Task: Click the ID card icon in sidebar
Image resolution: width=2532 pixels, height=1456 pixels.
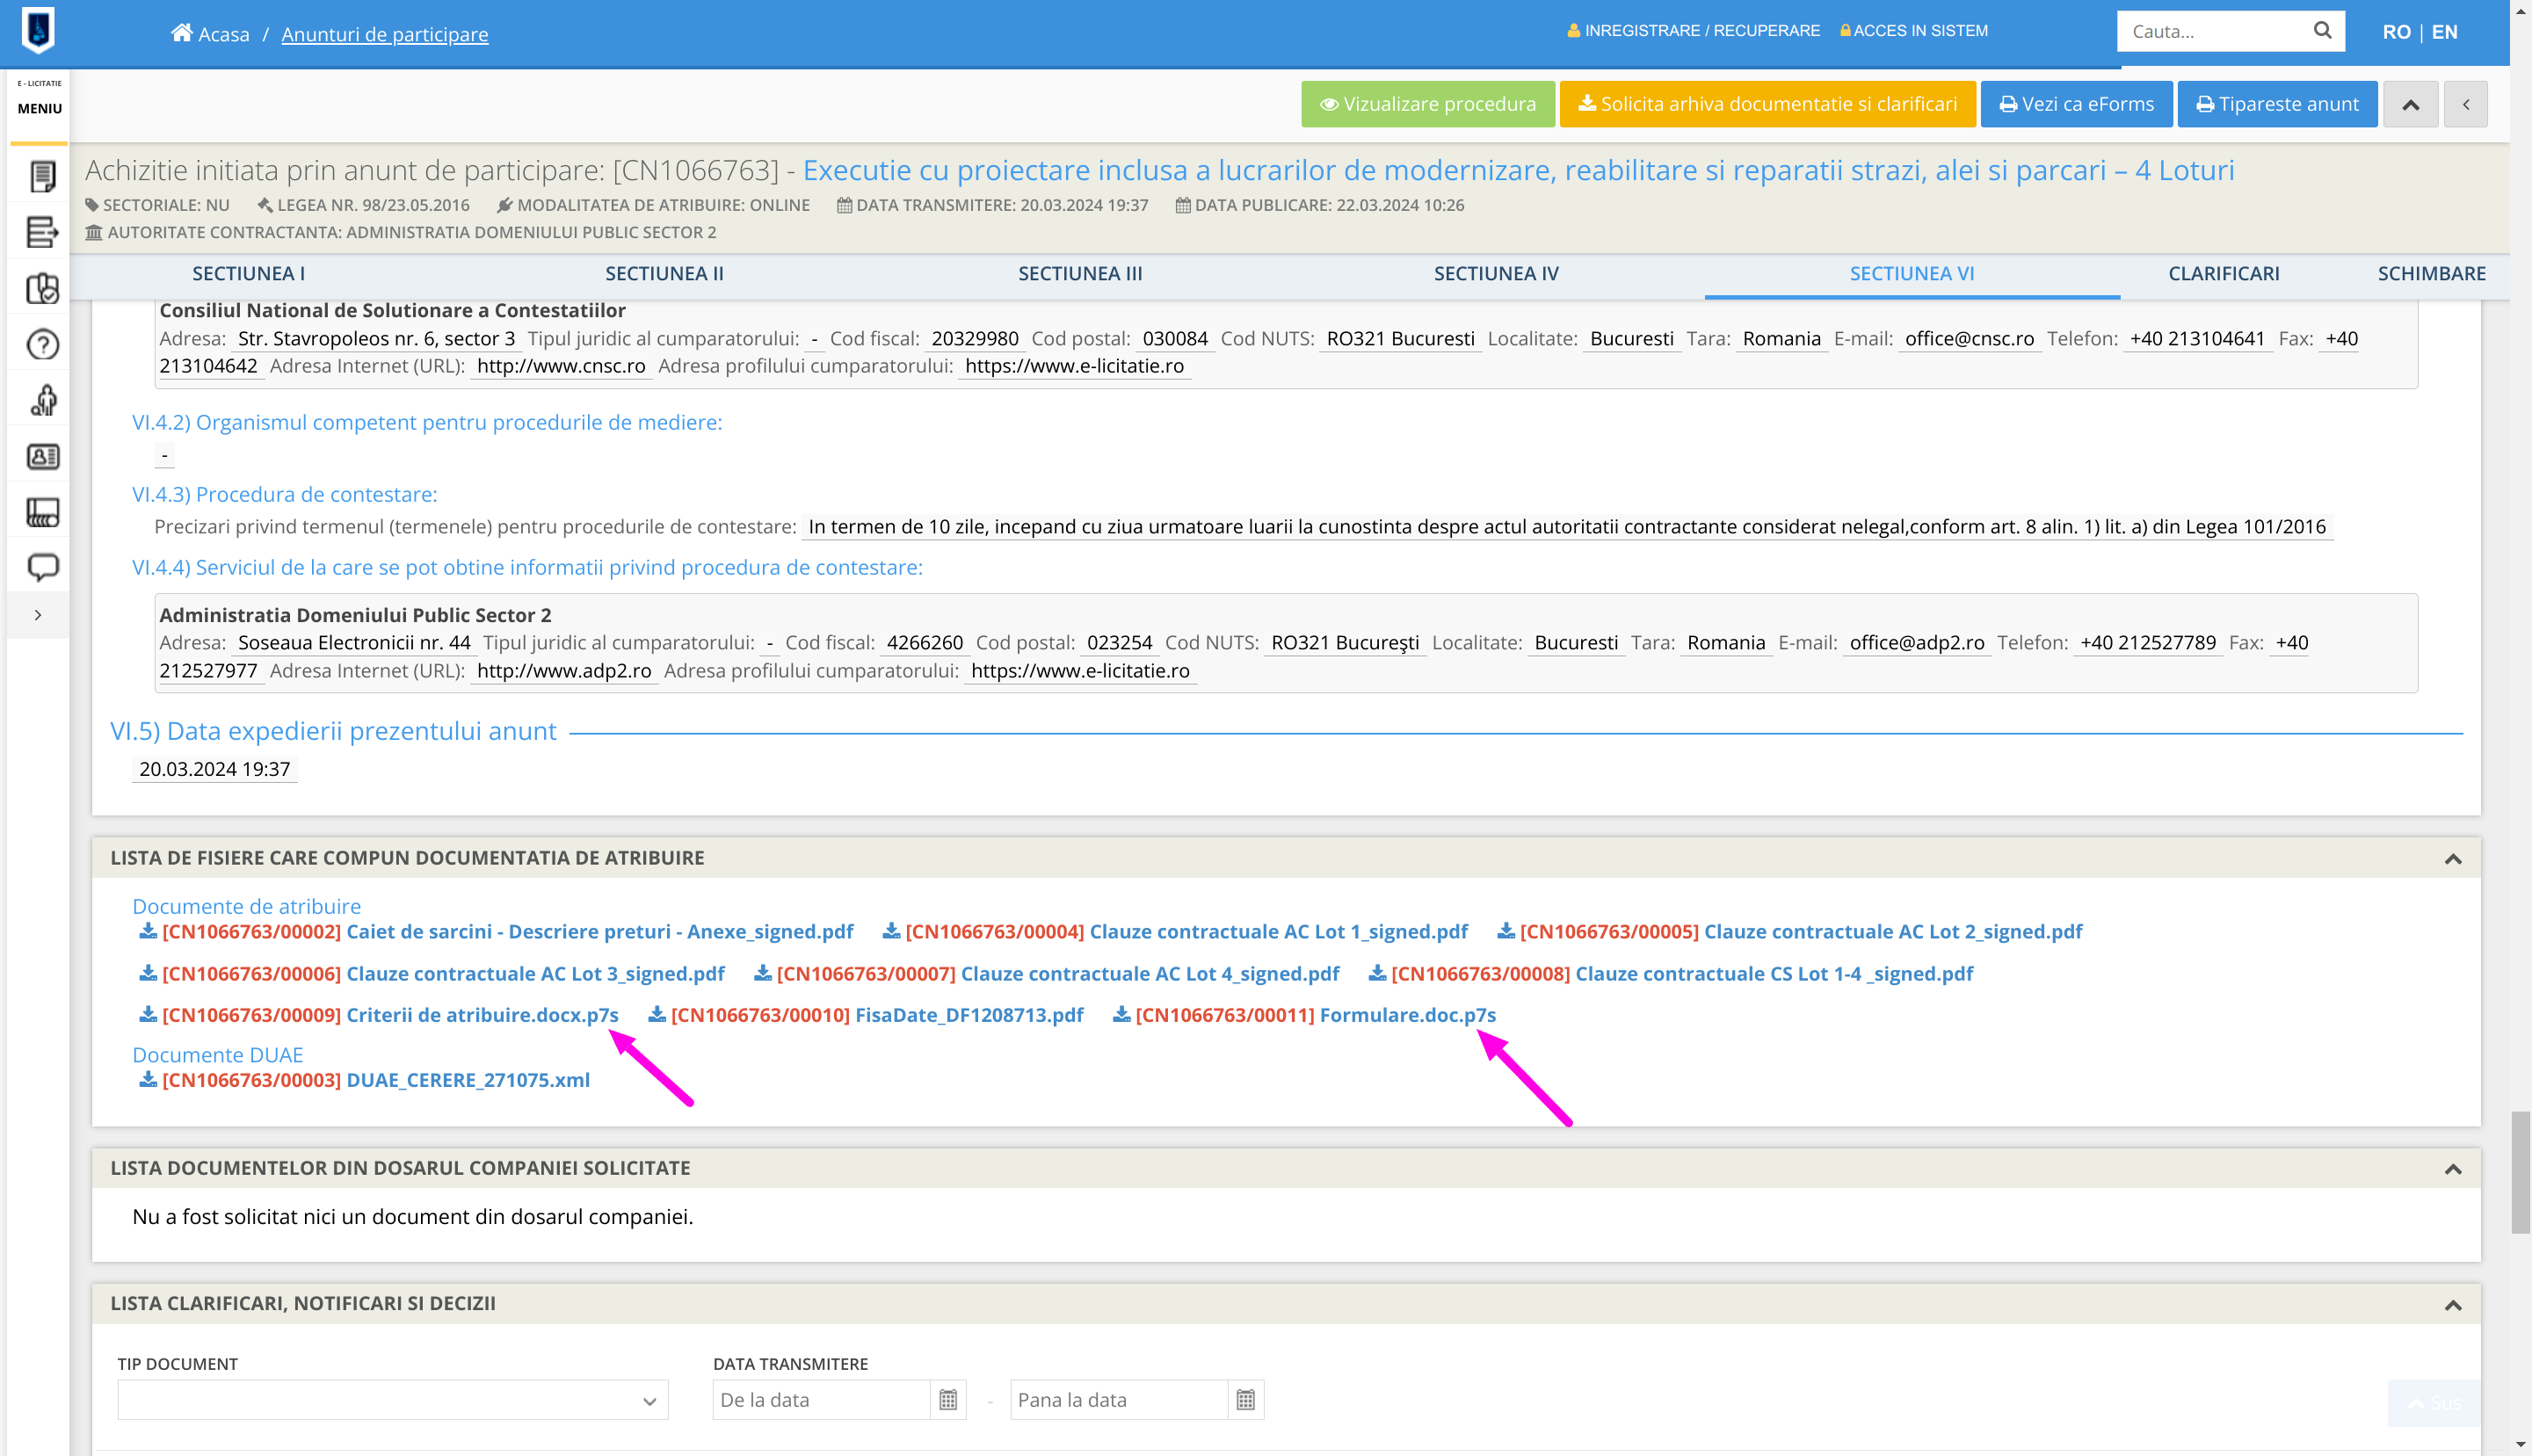Action: click(x=42, y=457)
